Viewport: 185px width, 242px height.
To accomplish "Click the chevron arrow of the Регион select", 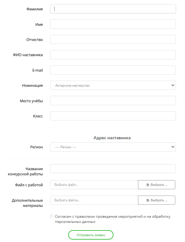I will coord(173,147).
